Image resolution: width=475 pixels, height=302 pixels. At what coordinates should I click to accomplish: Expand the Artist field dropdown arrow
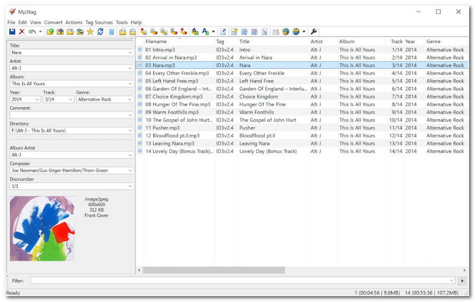tap(130, 68)
